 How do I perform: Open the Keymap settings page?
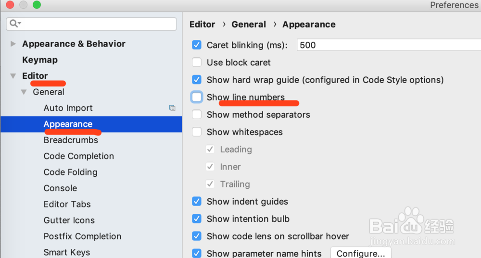40,60
